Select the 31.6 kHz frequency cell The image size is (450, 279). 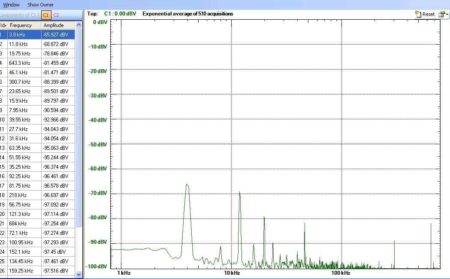pos(24,138)
